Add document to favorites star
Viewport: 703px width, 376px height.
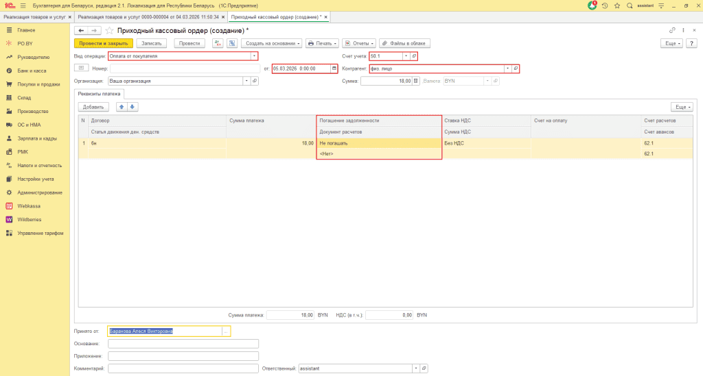pos(109,31)
